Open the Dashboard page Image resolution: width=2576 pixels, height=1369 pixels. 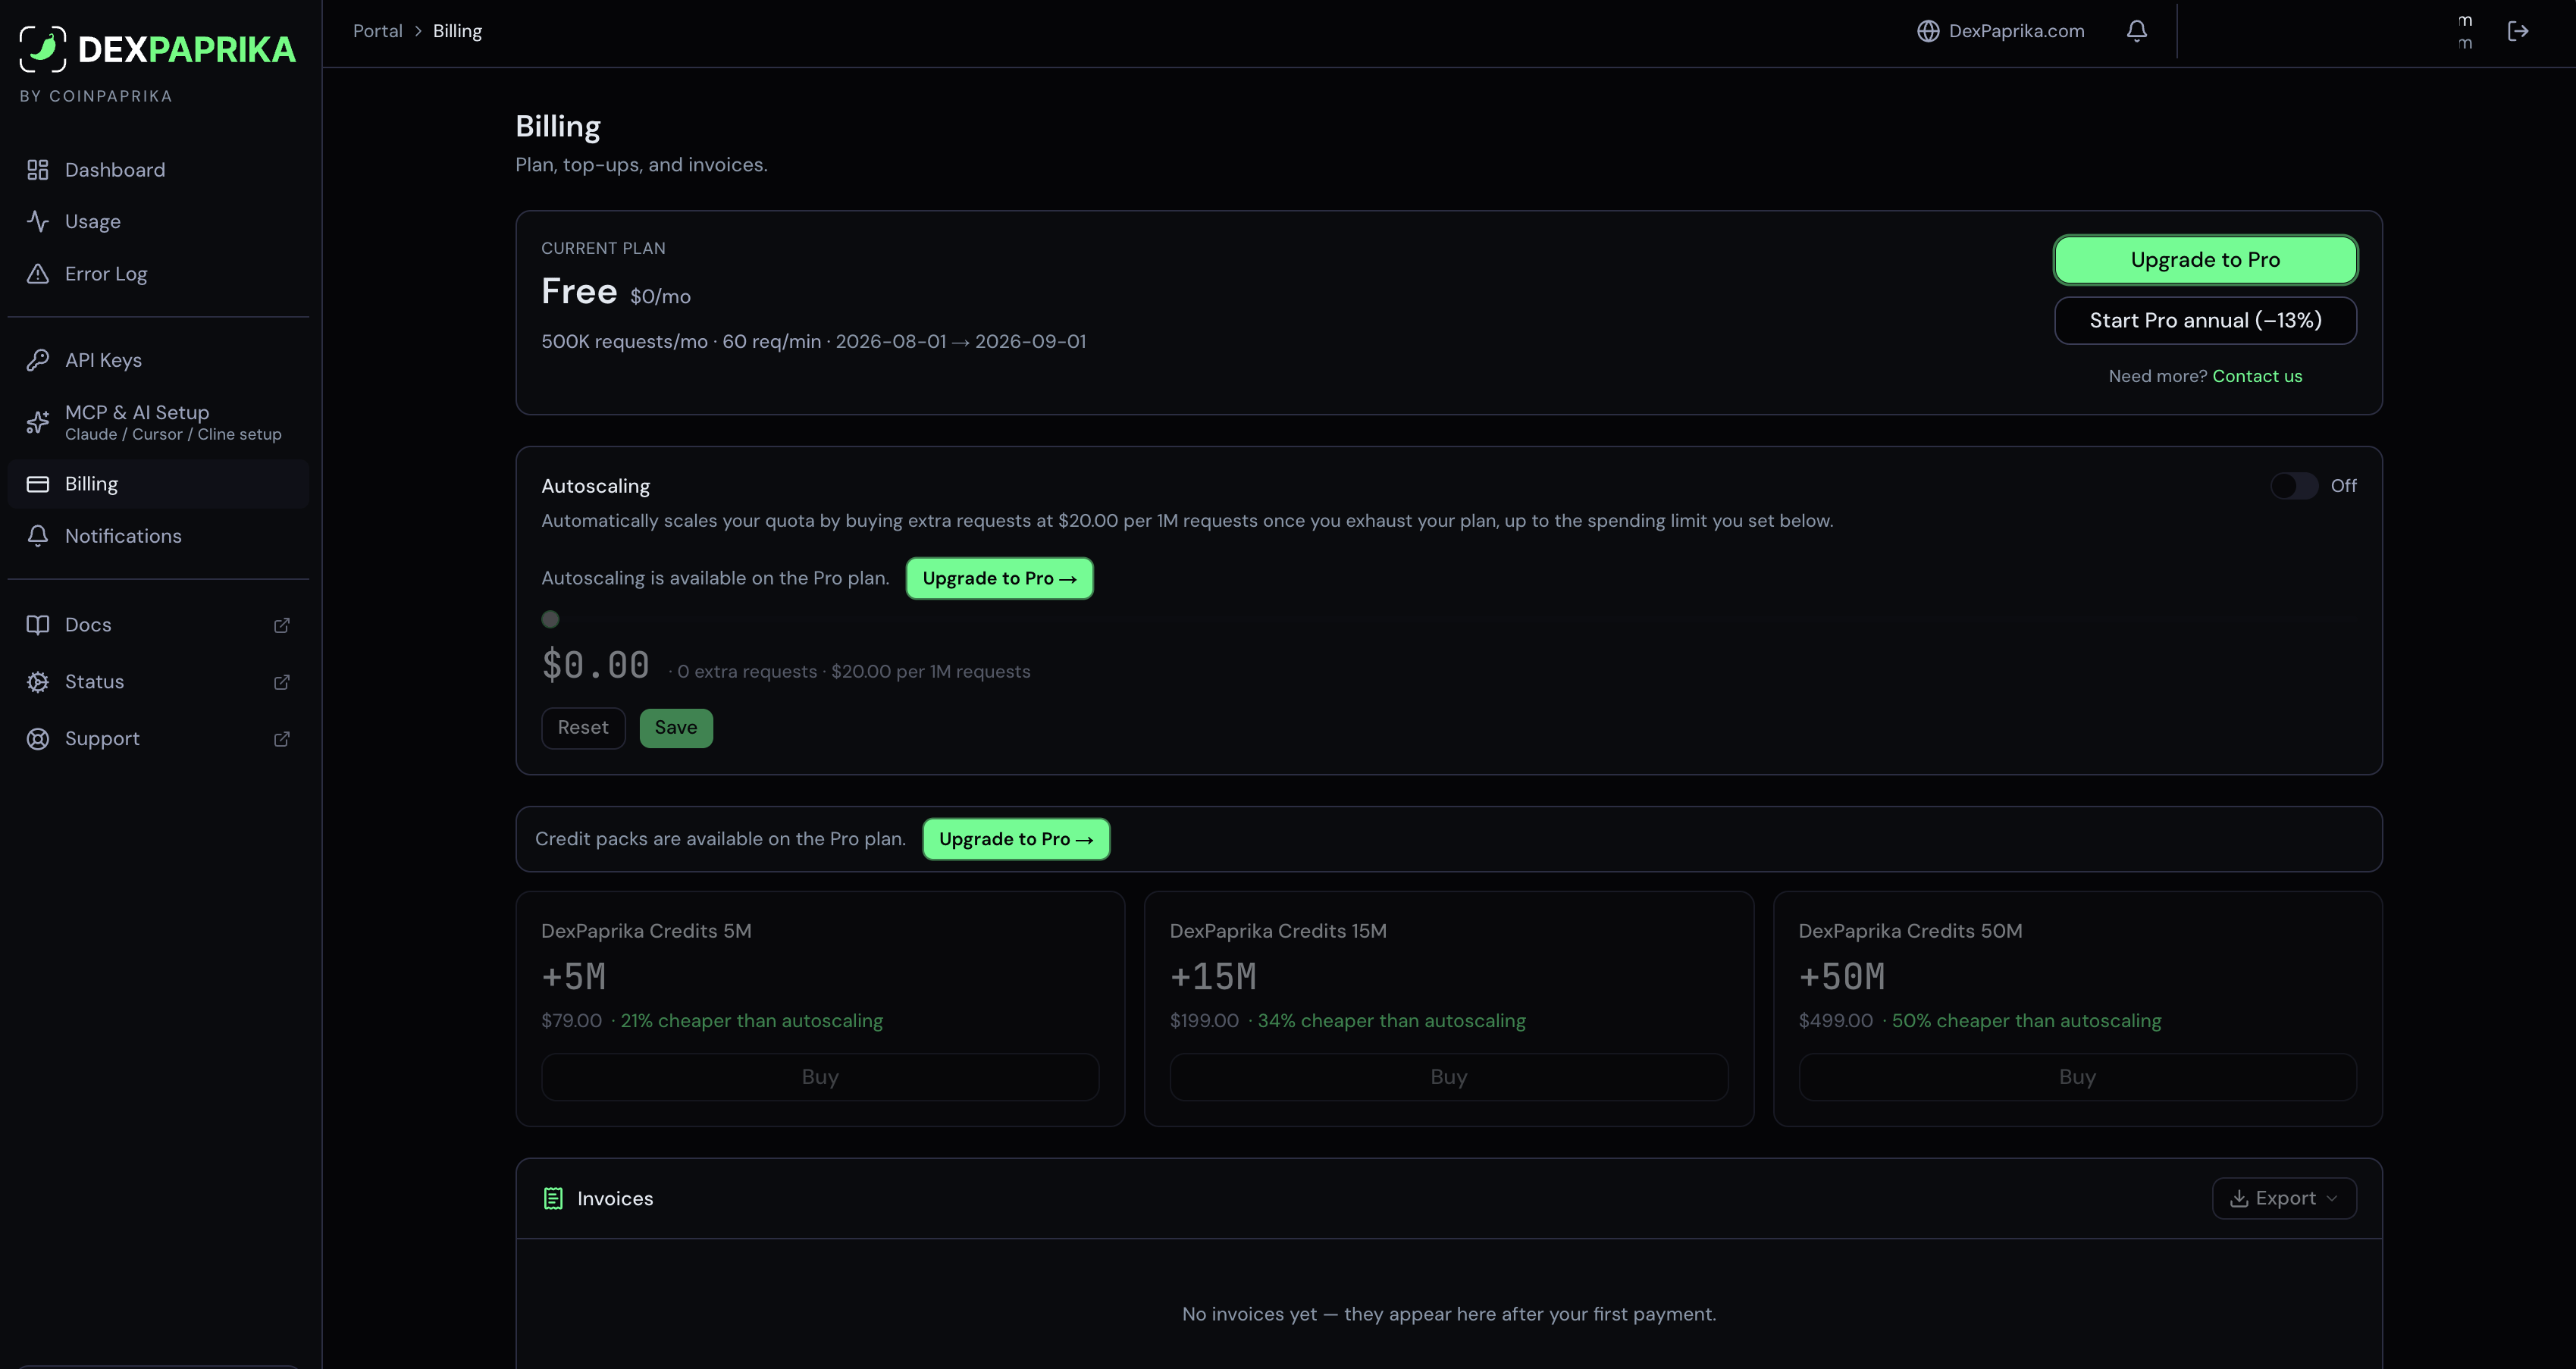(158, 170)
